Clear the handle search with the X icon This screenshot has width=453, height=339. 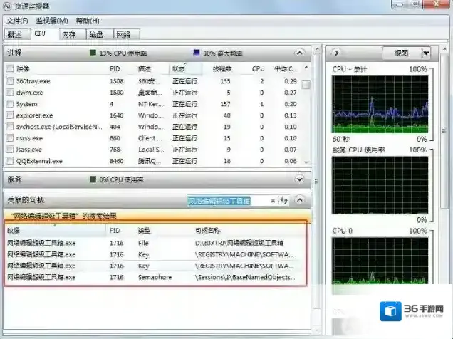(272, 200)
